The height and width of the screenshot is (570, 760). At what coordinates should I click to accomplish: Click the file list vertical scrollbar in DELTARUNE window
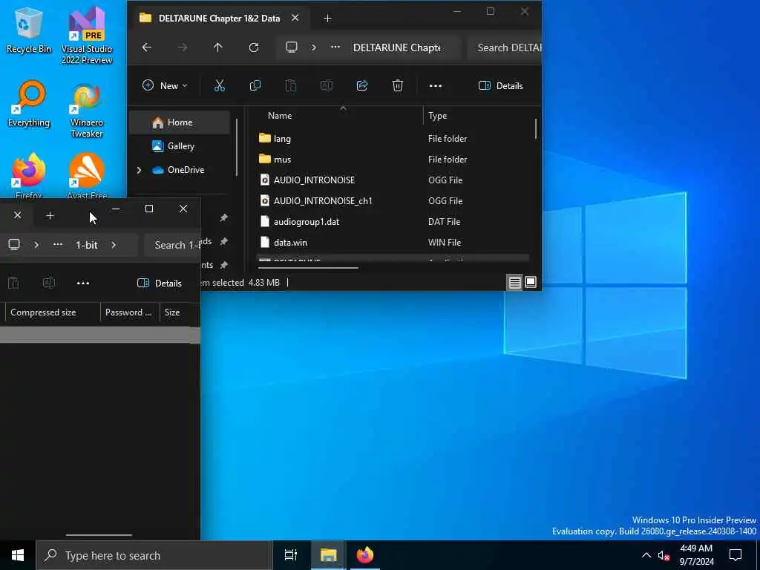coord(536,128)
